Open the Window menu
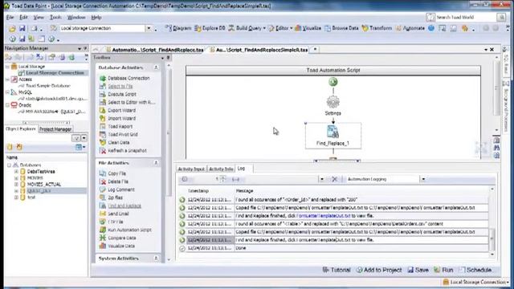The height and width of the screenshot is (289, 514). click(x=76, y=18)
